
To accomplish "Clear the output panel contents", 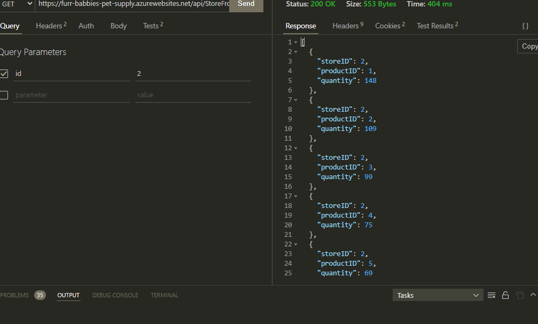I will 493,295.
